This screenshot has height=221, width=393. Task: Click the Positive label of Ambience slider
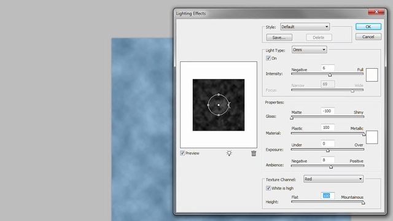pyautogui.click(x=356, y=161)
